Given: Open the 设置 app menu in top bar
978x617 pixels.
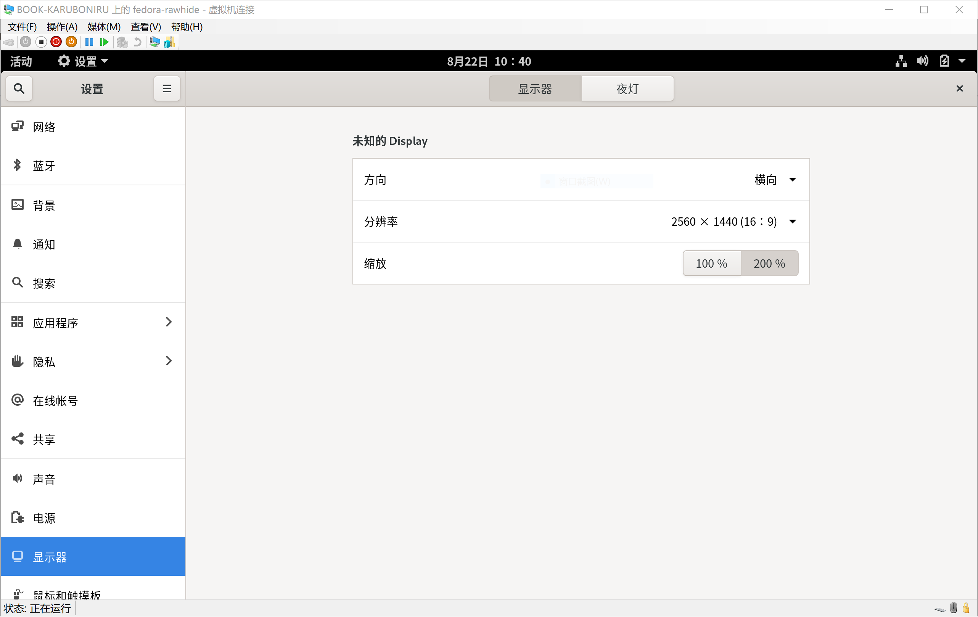Looking at the screenshot, I should (83, 61).
